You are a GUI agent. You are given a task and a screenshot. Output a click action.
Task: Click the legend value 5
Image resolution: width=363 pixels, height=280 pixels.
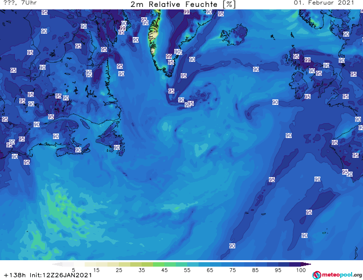tap(73, 270)
